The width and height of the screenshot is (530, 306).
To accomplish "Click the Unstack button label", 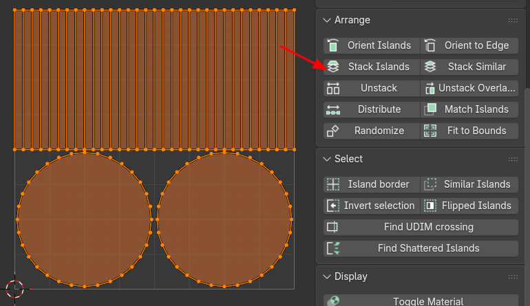I will pos(379,88).
